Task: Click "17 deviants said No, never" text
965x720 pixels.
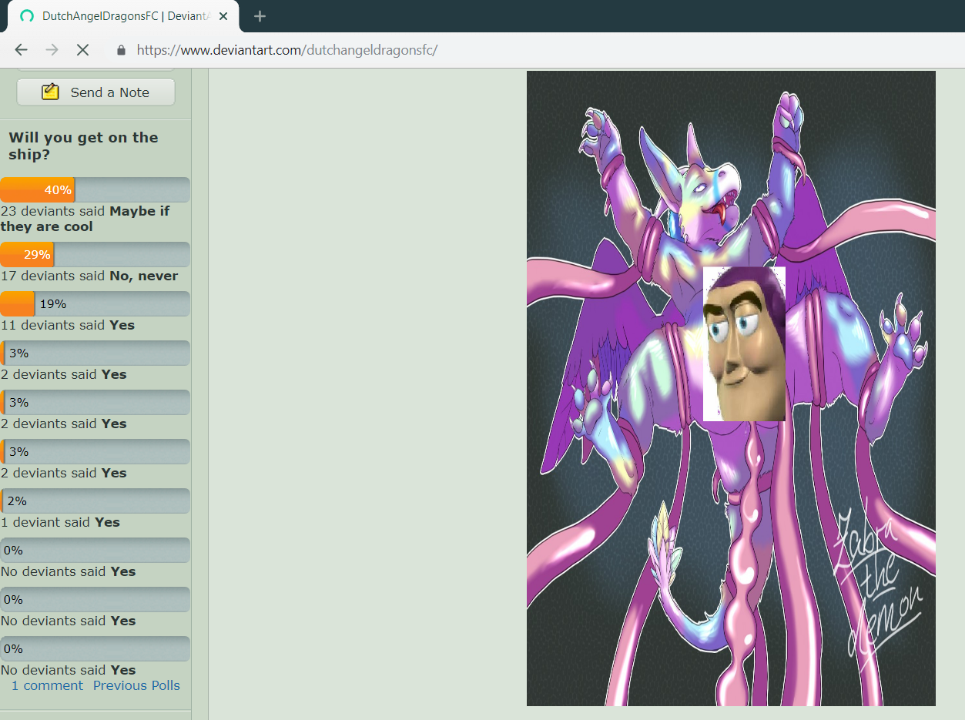Action: tap(89, 276)
